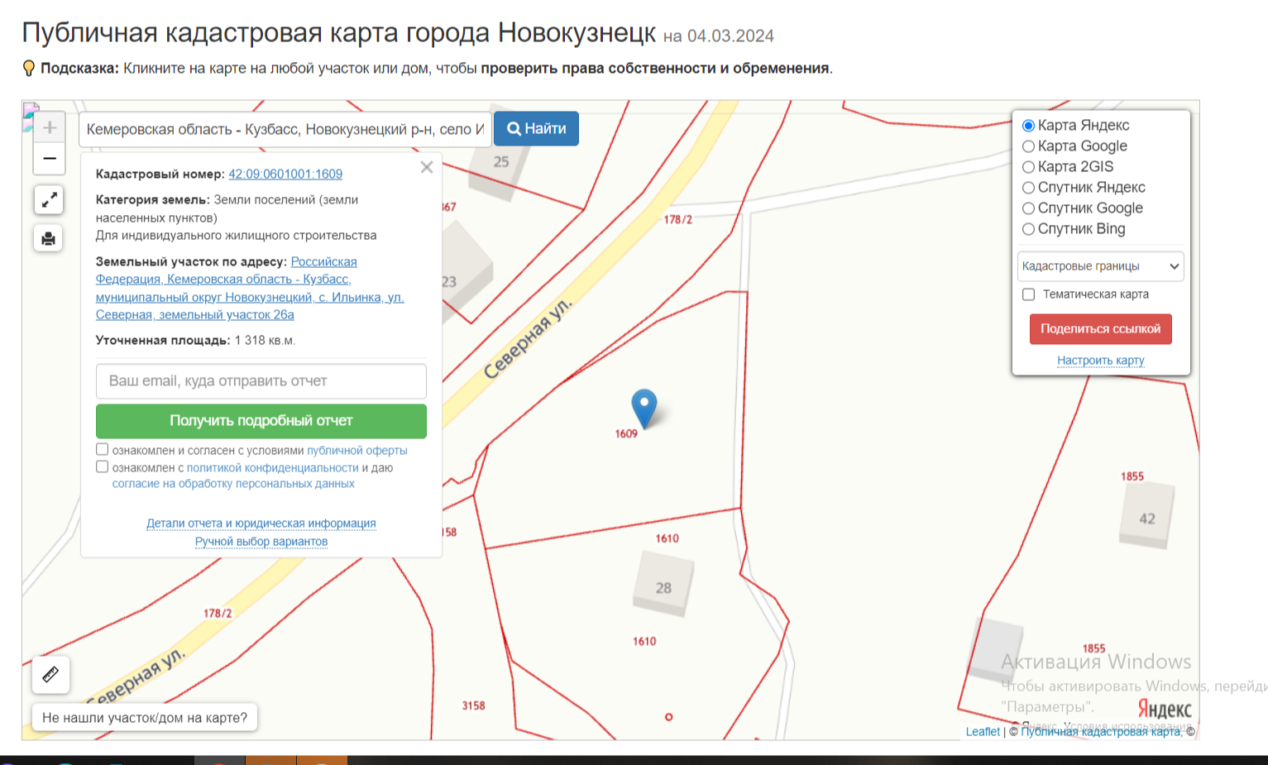Image resolution: width=1268 pixels, height=765 pixels.
Task: Focus the address search field
Action: tap(285, 130)
